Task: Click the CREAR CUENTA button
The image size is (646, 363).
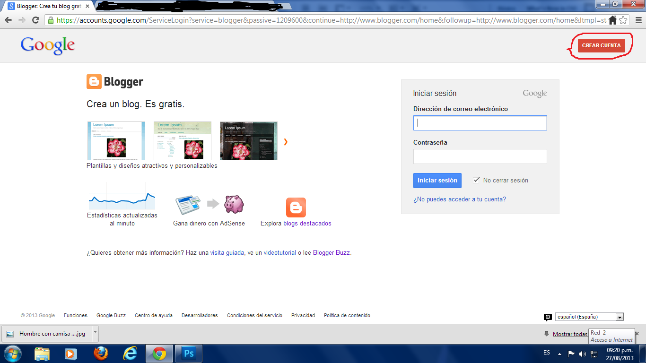Action: tap(601, 45)
